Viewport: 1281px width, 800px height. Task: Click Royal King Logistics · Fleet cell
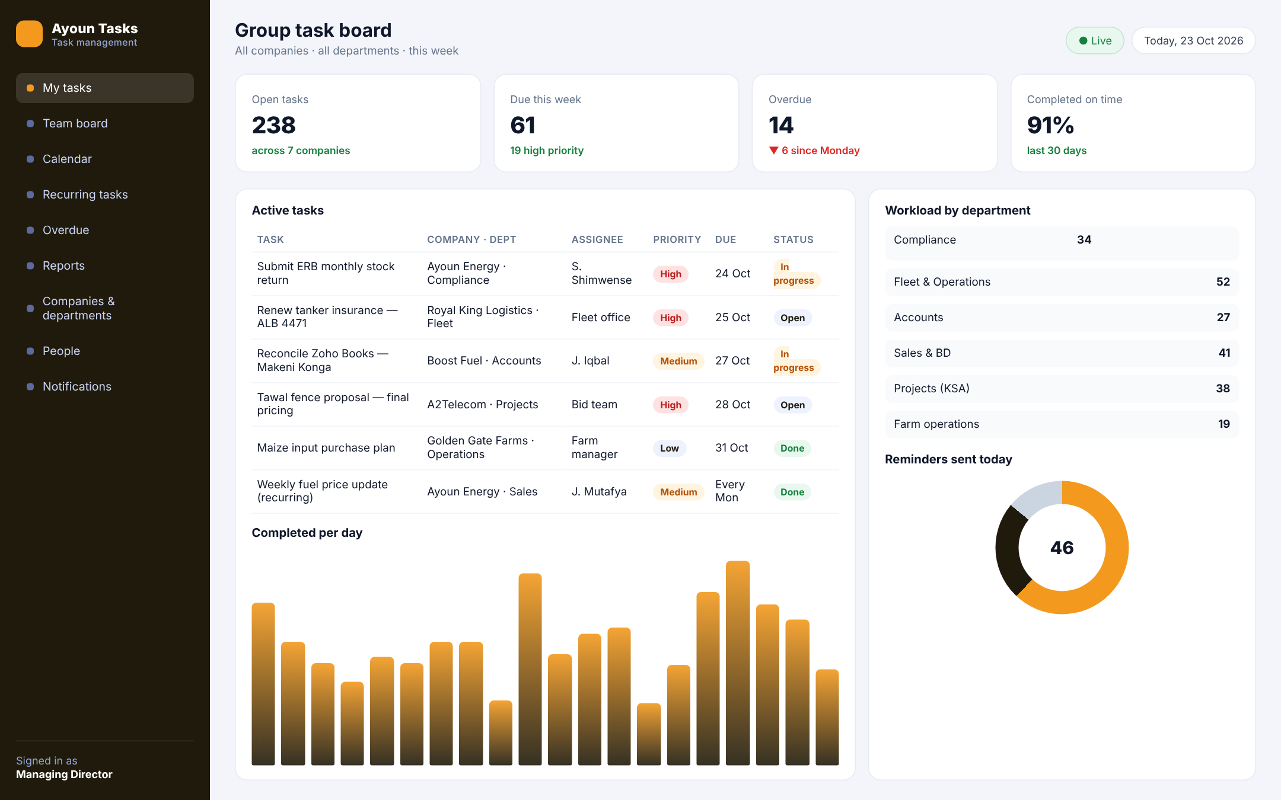(x=483, y=317)
